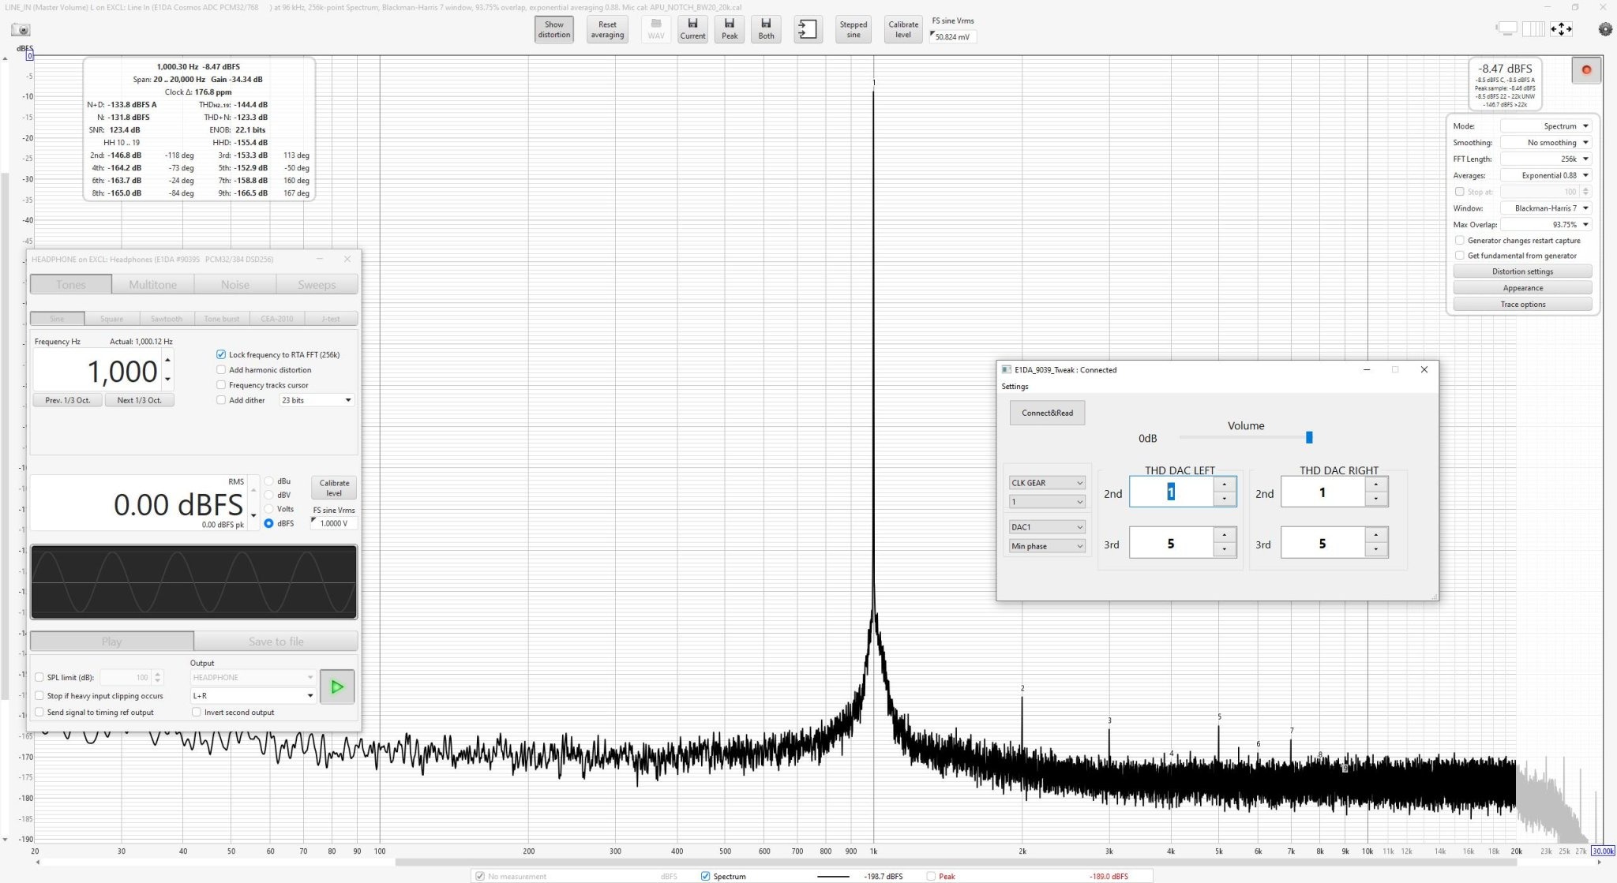Image resolution: width=1617 pixels, height=883 pixels.
Task: Save Current trace with disk icon
Action: click(692, 29)
